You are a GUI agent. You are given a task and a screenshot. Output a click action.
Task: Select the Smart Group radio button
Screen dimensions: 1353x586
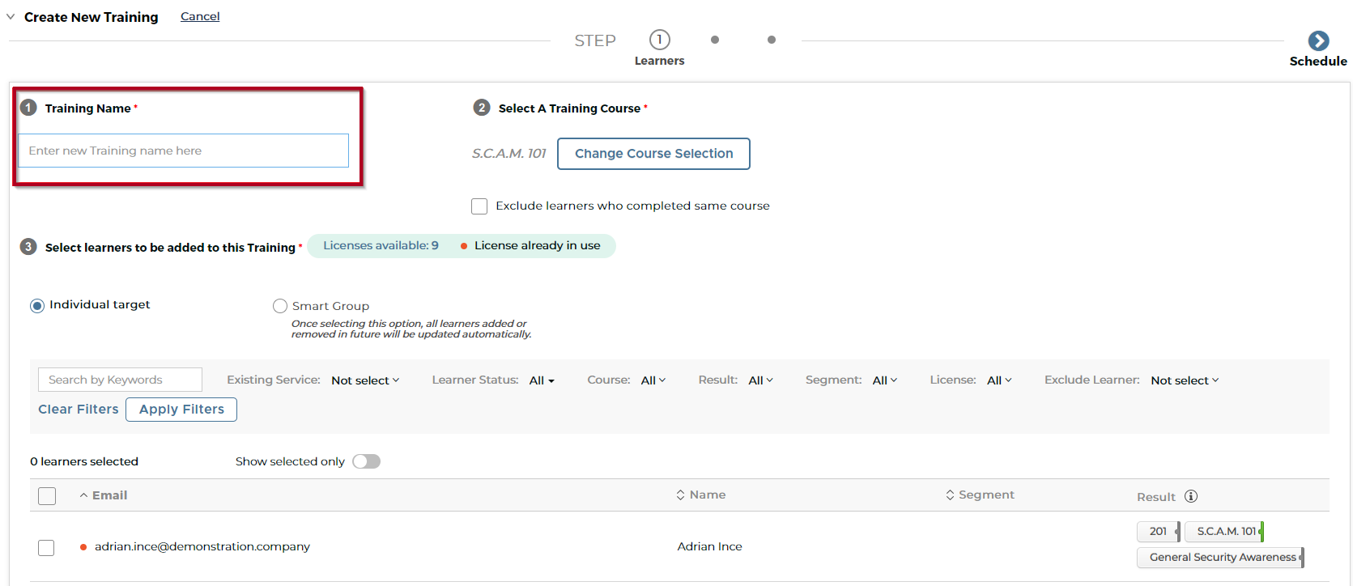tap(280, 306)
